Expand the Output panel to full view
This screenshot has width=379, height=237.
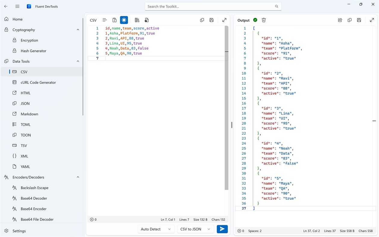(x=372, y=20)
